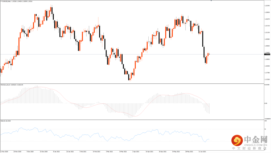271x153 pixels.
Task: Click the RSI(14) indicator label
Action: [x=3, y=121]
